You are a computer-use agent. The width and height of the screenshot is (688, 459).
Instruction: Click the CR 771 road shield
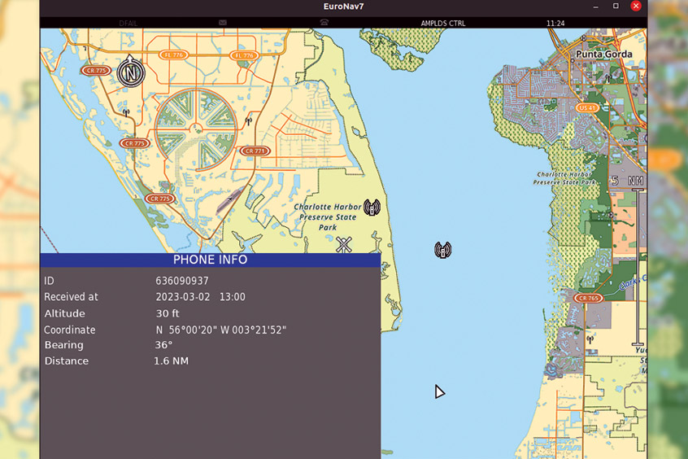coord(255,151)
